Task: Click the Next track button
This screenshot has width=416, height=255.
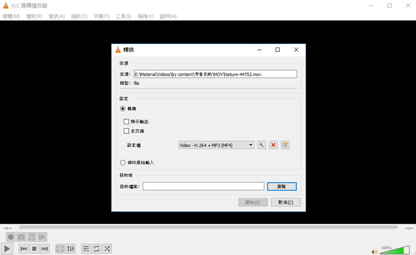Action: 45,249
